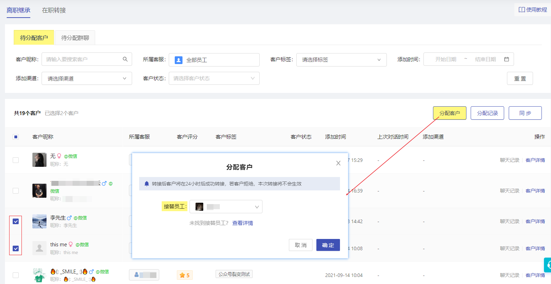
Task: Click the male gender icon in second customer row
Action: click(x=104, y=183)
